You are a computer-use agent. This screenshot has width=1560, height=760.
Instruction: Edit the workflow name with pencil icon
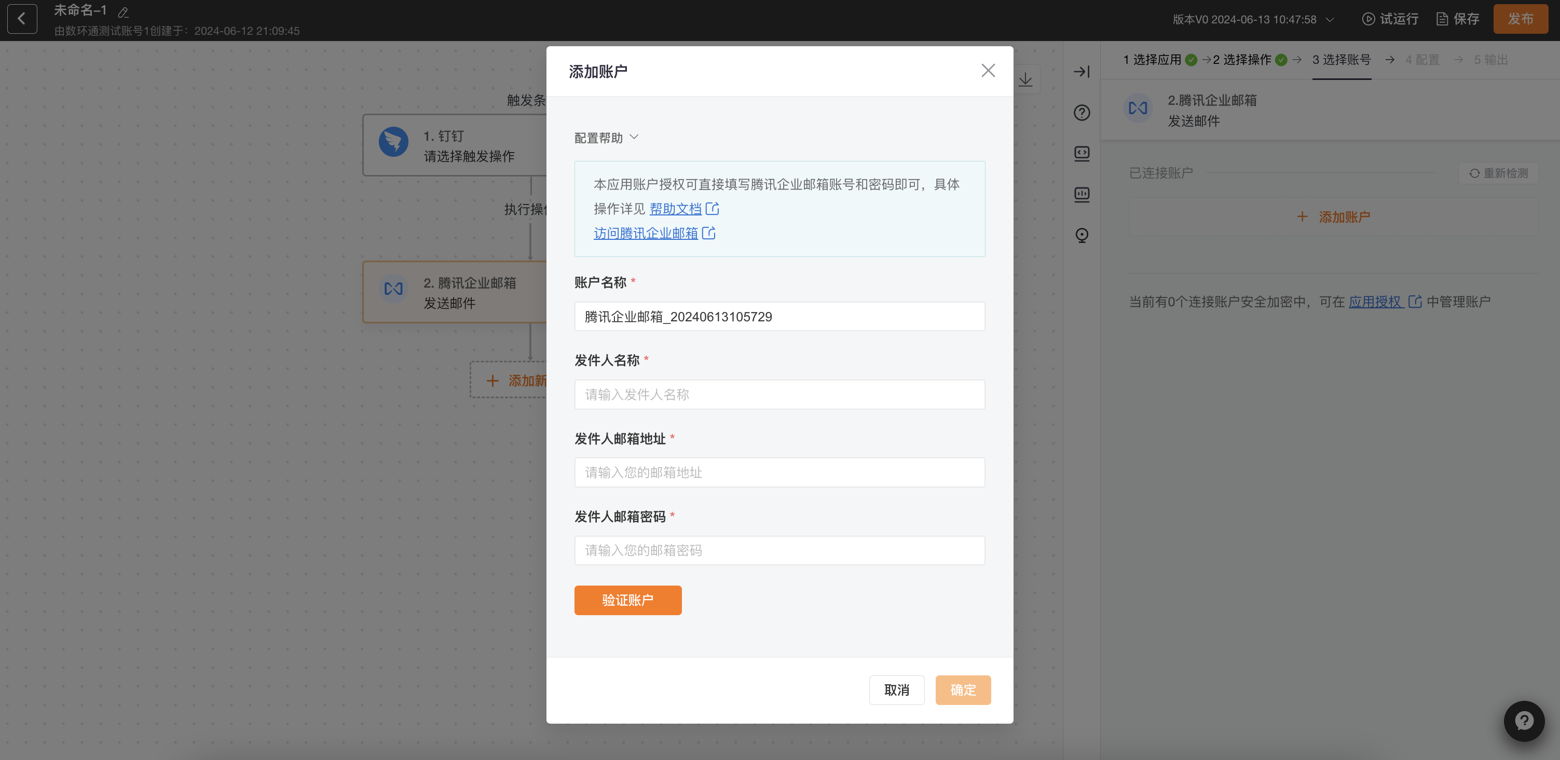[124, 12]
